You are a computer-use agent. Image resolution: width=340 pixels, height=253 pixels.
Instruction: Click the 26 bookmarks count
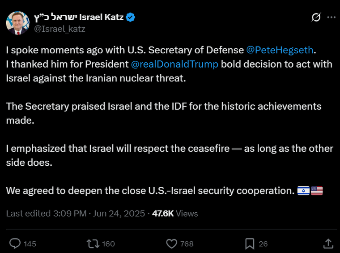(263, 244)
